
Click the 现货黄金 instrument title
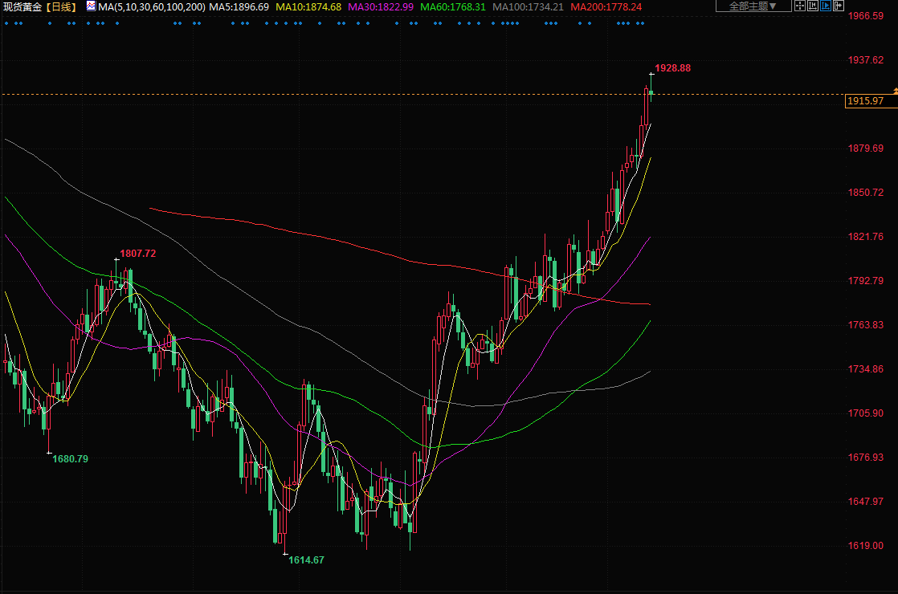[22, 6]
